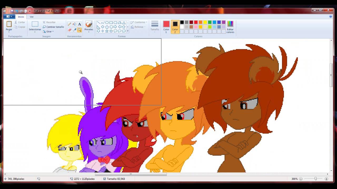Screen dimensions: 337x189
Task: Activate the Color 2 background box
Action: point(175,27)
